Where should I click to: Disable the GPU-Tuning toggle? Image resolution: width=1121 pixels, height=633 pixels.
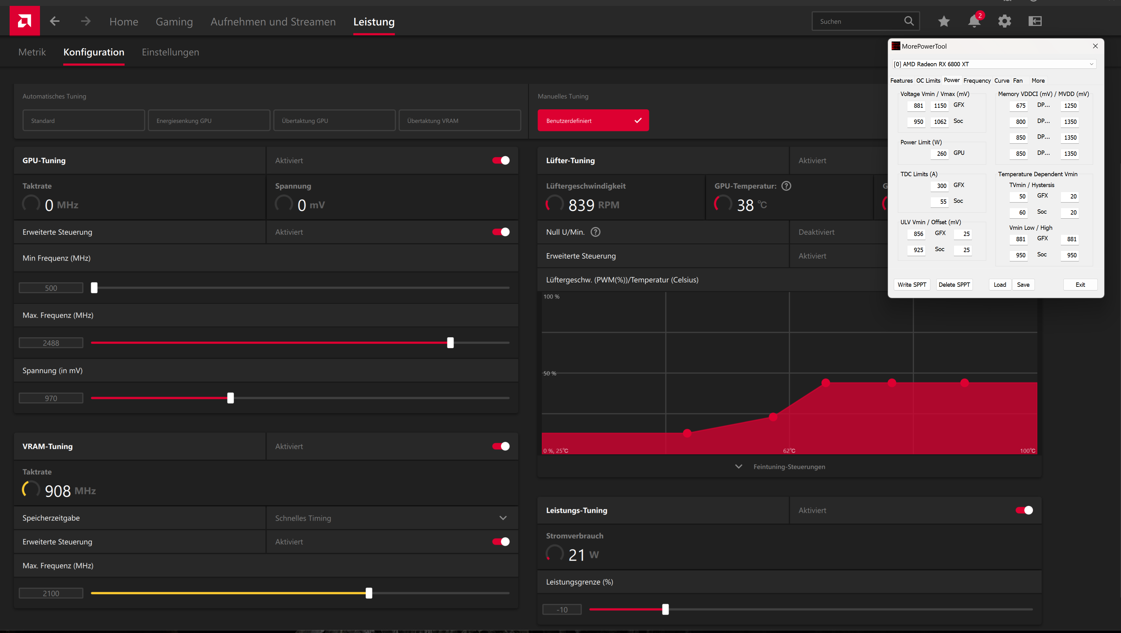click(x=501, y=160)
